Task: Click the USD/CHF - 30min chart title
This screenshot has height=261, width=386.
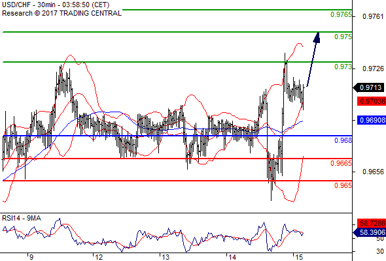Action: (56, 5)
